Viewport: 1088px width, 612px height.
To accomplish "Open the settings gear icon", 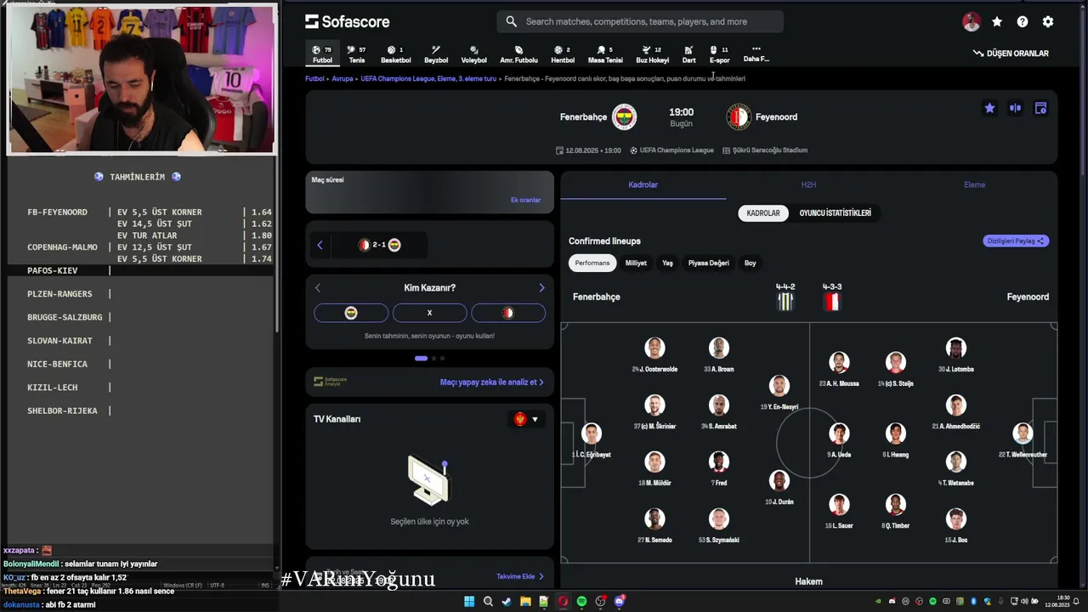I will coord(1048,22).
